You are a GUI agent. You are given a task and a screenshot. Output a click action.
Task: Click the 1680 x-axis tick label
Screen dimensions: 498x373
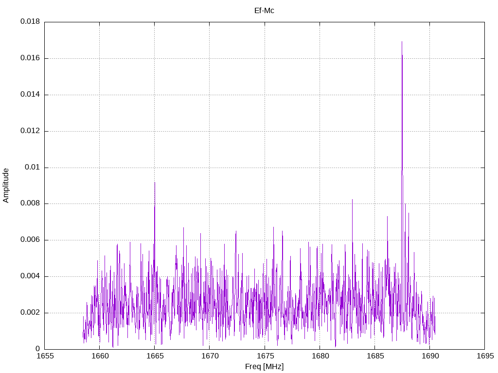pyautogui.click(x=320, y=356)
